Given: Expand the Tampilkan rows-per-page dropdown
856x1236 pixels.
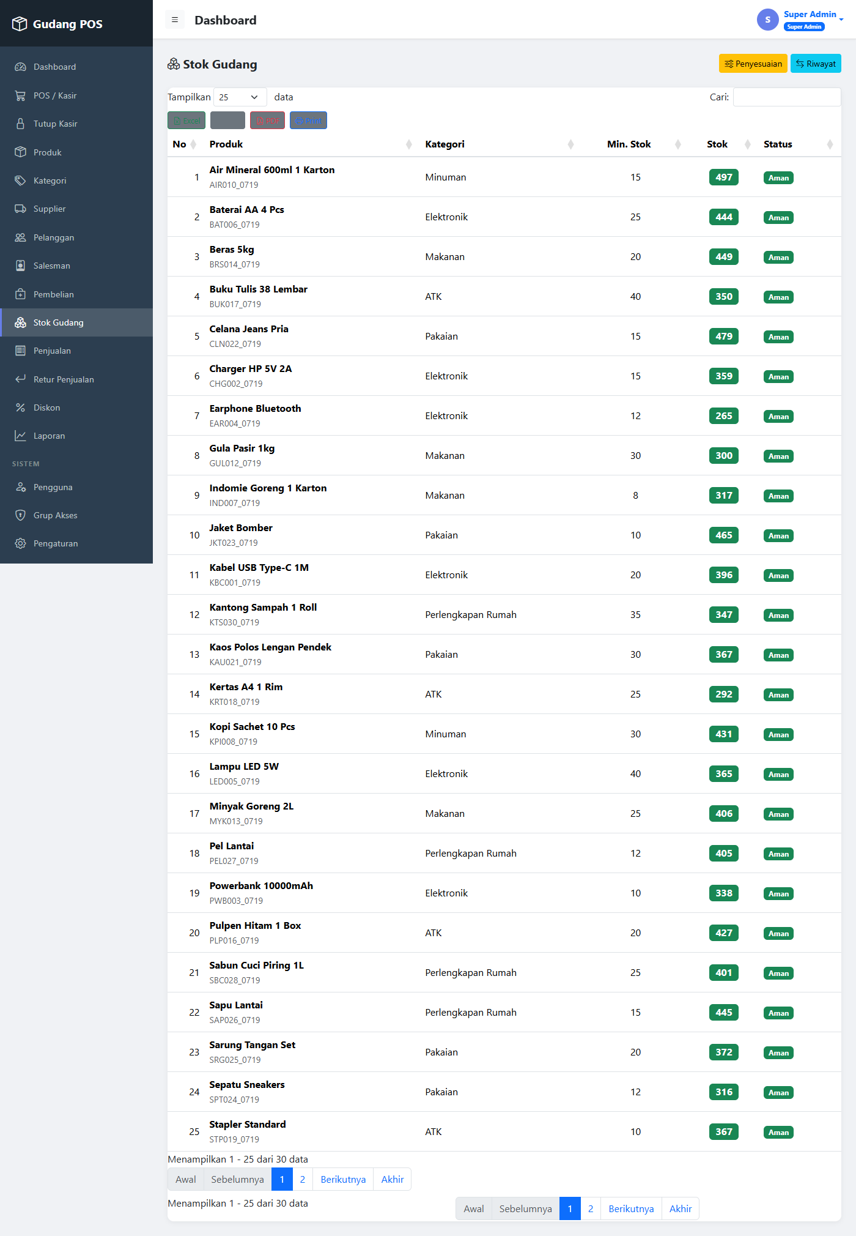Looking at the screenshot, I should 240,97.
